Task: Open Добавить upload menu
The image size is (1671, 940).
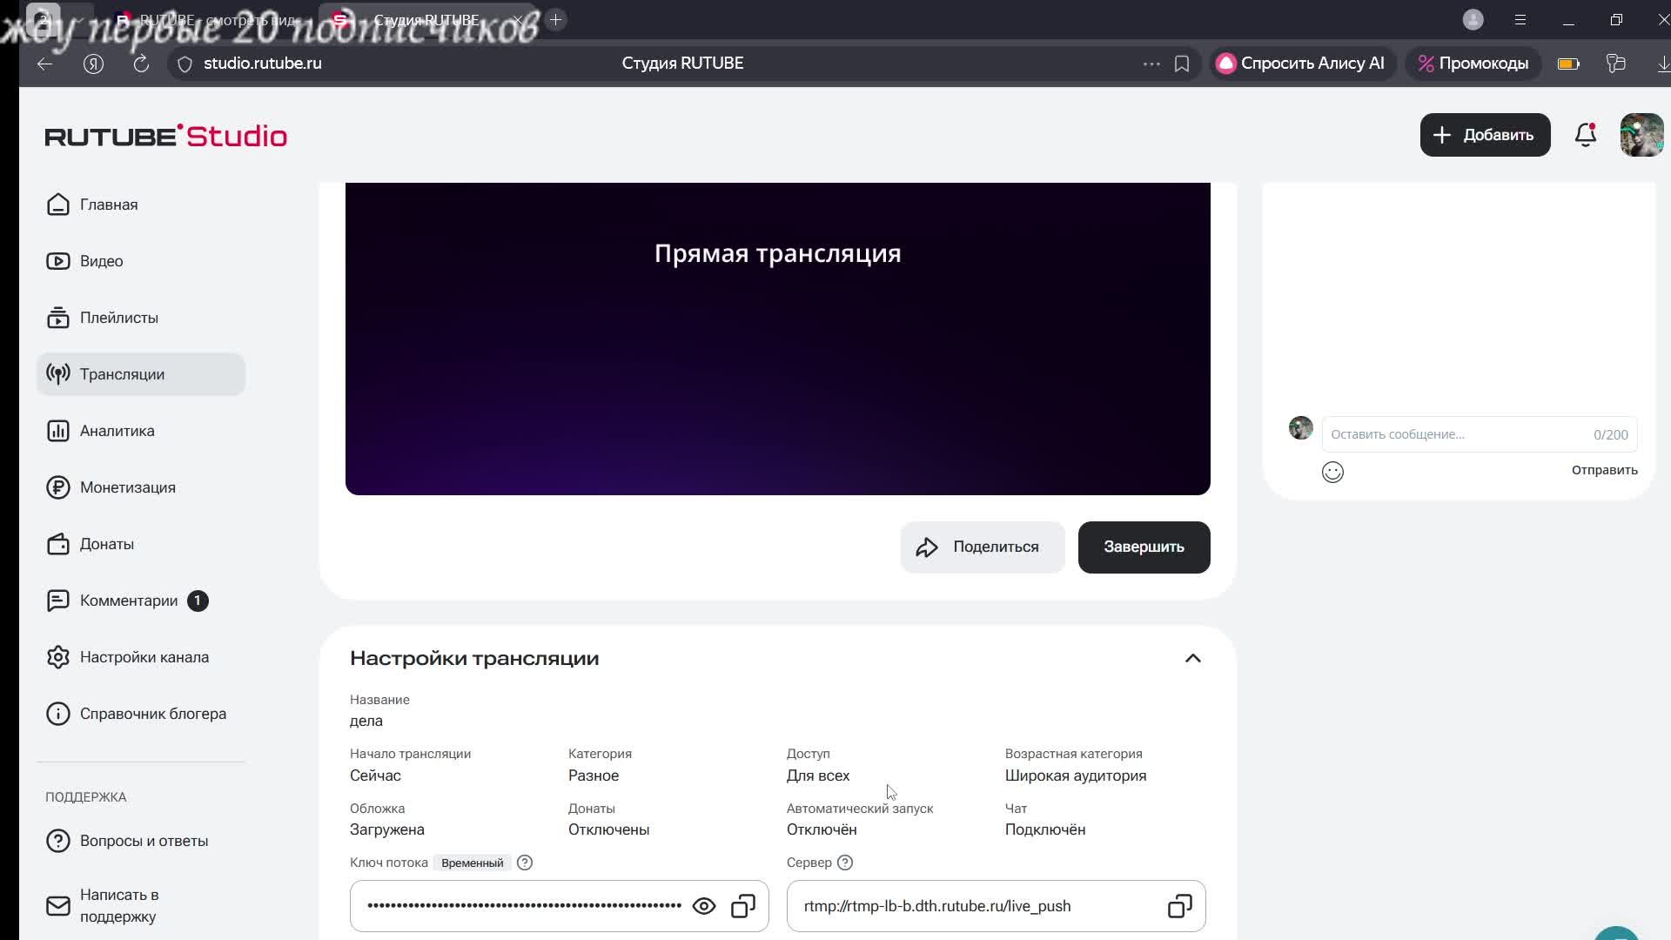Action: coord(1485,135)
